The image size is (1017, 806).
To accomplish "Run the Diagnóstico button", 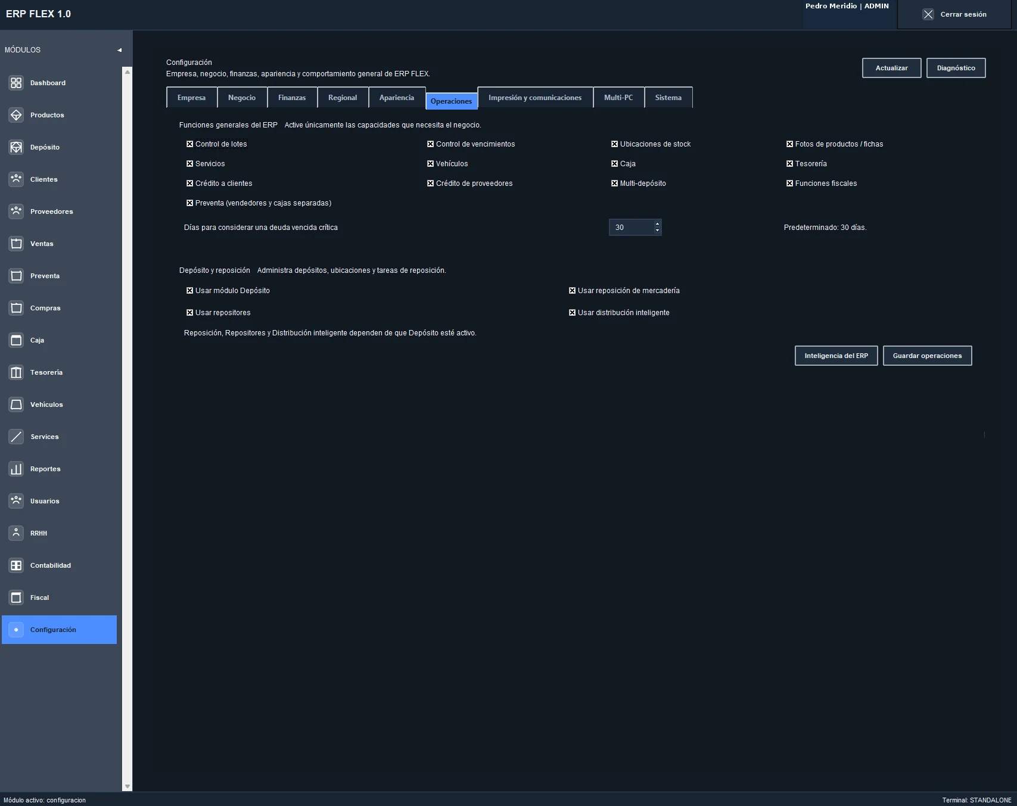I will pyautogui.click(x=956, y=68).
